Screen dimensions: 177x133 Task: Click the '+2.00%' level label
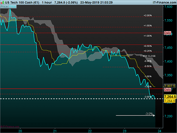148,15
